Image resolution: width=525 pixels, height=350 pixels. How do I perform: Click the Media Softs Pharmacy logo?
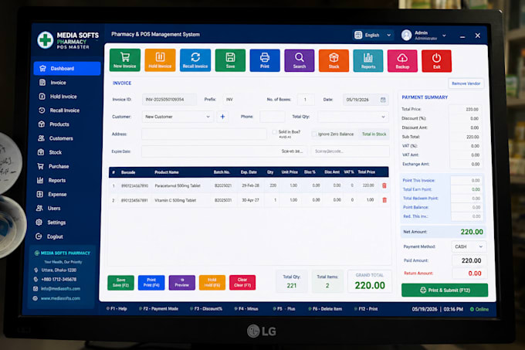[x=46, y=40]
